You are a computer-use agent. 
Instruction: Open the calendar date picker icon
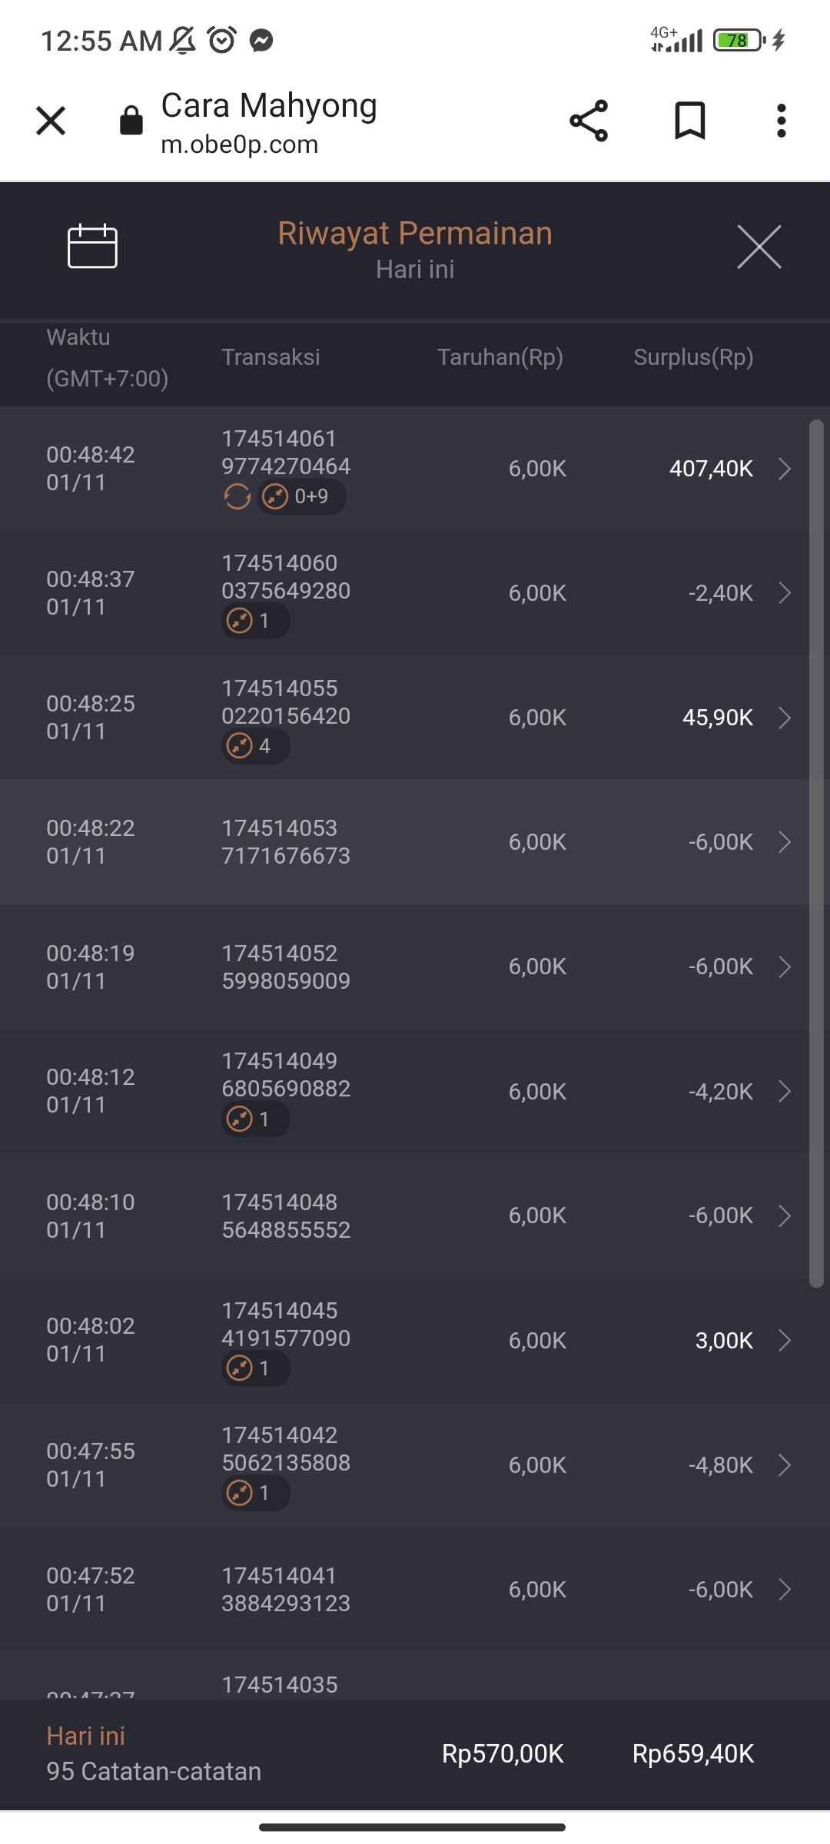coord(92,247)
